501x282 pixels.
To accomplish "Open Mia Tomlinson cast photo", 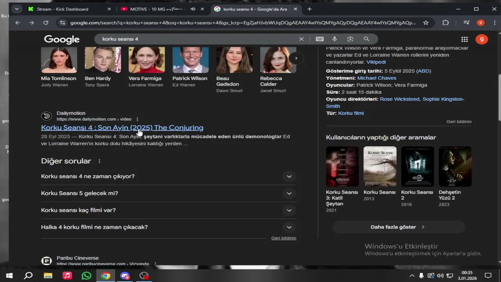I will (59, 60).
